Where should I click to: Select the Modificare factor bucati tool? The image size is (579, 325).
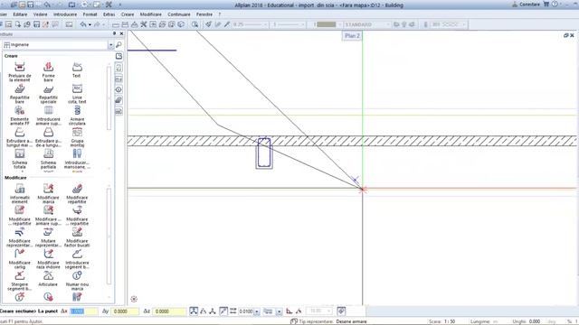(x=77, y=237)
